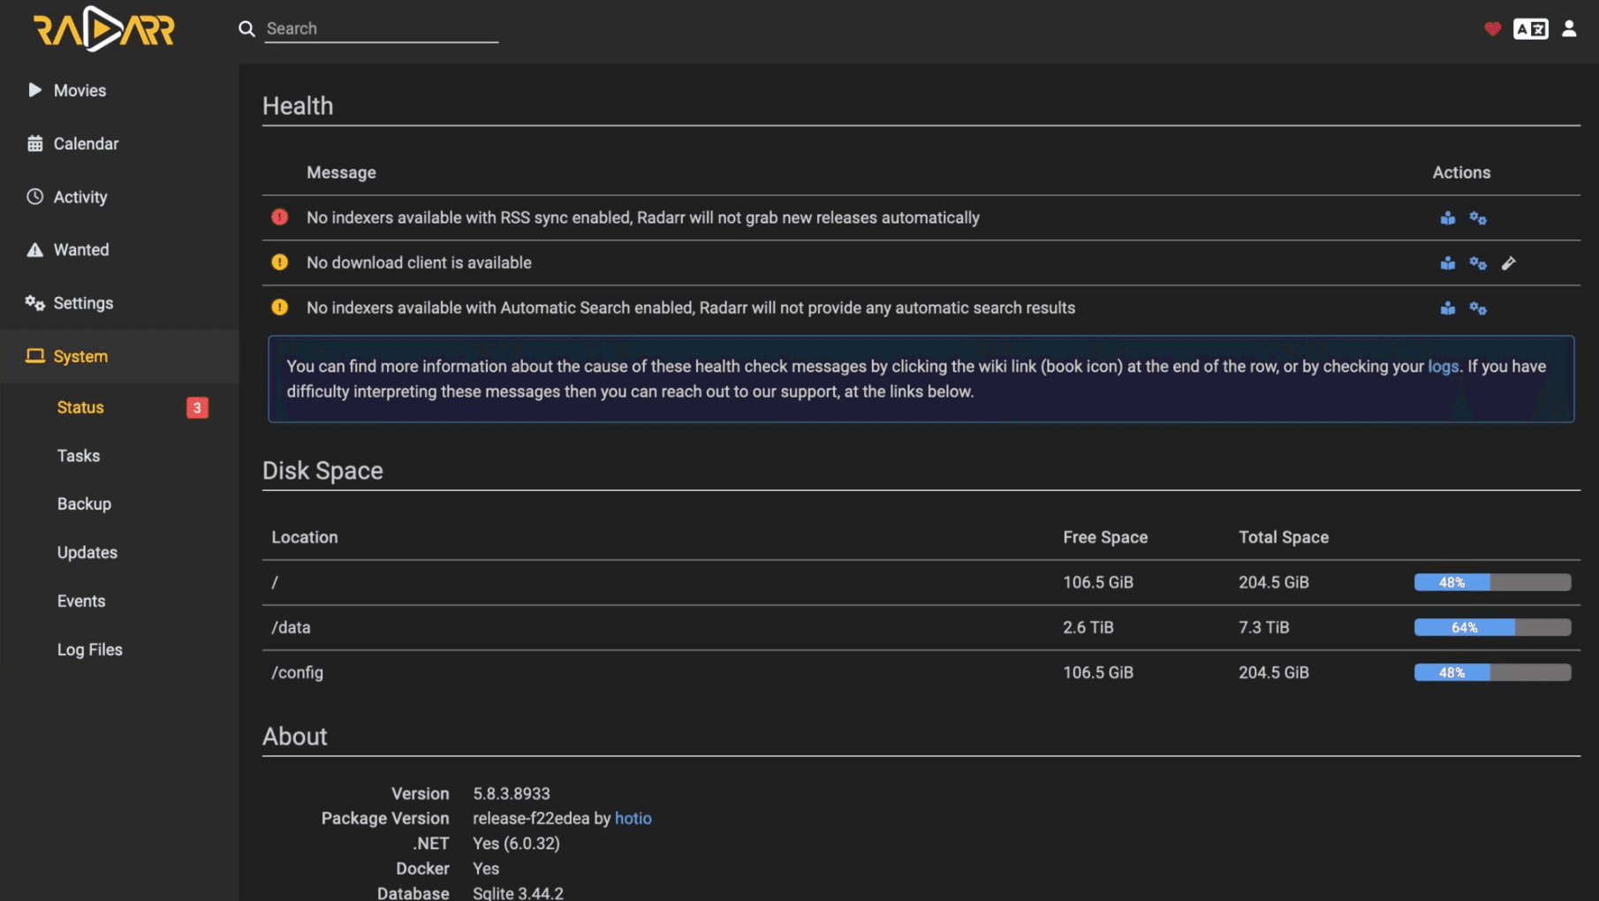The image size is (1599, 901).
Task: Click the Radarr logo
Action: point(103,28)
